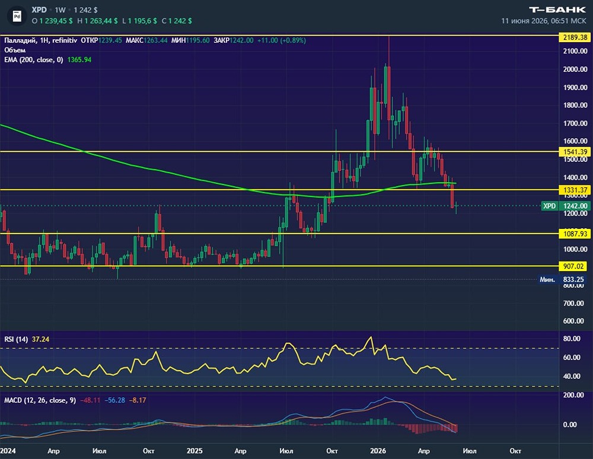Click the '+11.00 (+0.89%)' change value
Image resolution: width=593 pixels, height=459 pixels.
pos(281,40)
